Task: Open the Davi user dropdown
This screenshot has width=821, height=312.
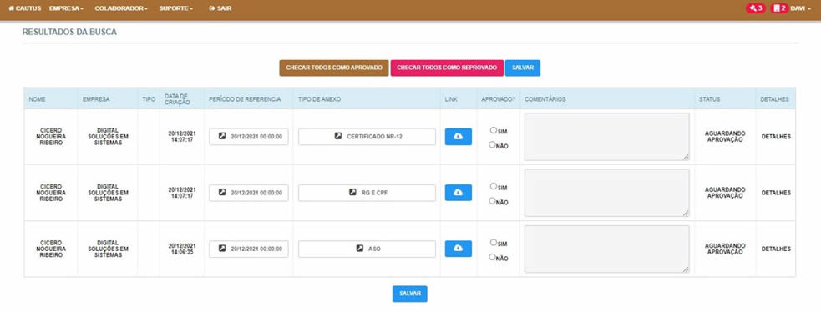Action: (801, 9)
